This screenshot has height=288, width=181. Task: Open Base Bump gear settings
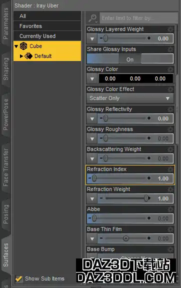point(170,249)
